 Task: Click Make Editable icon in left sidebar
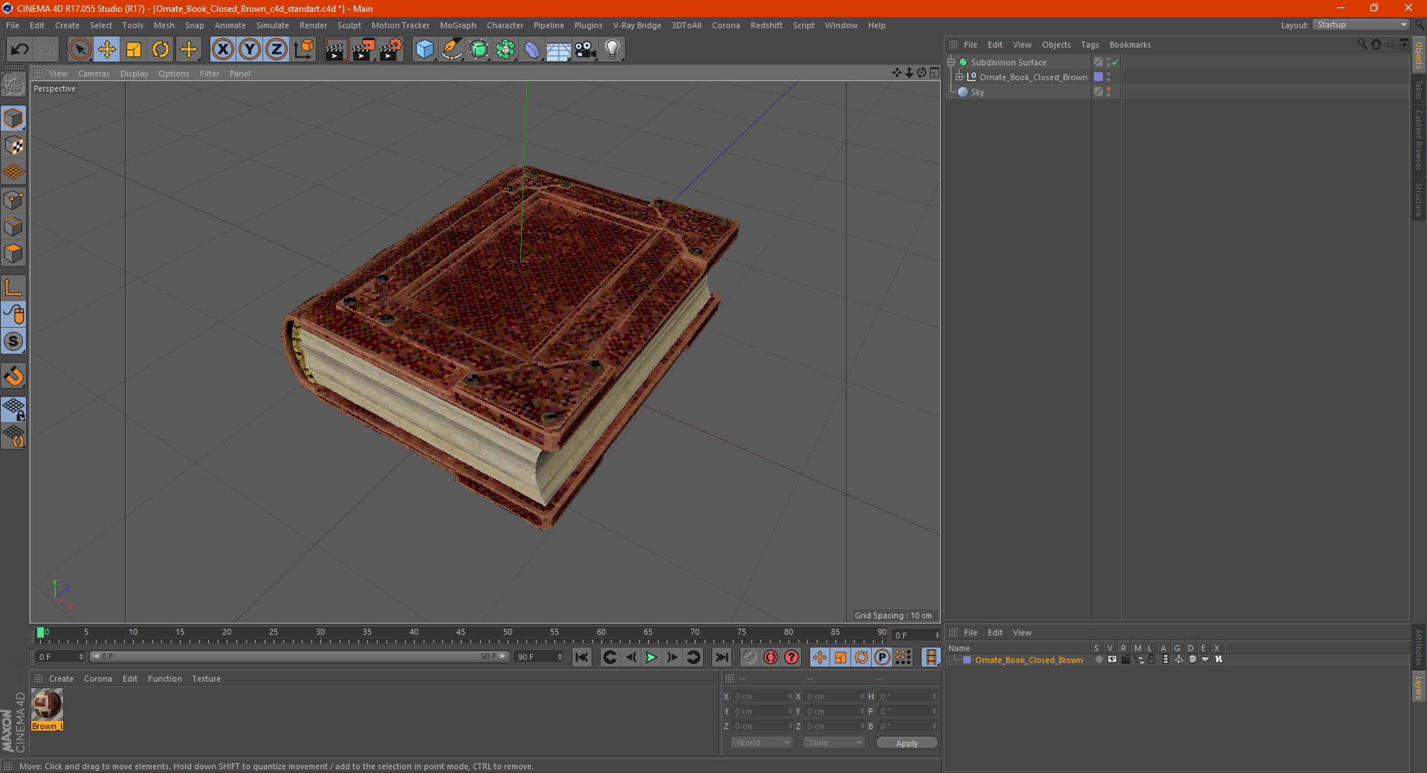[13, 85]
